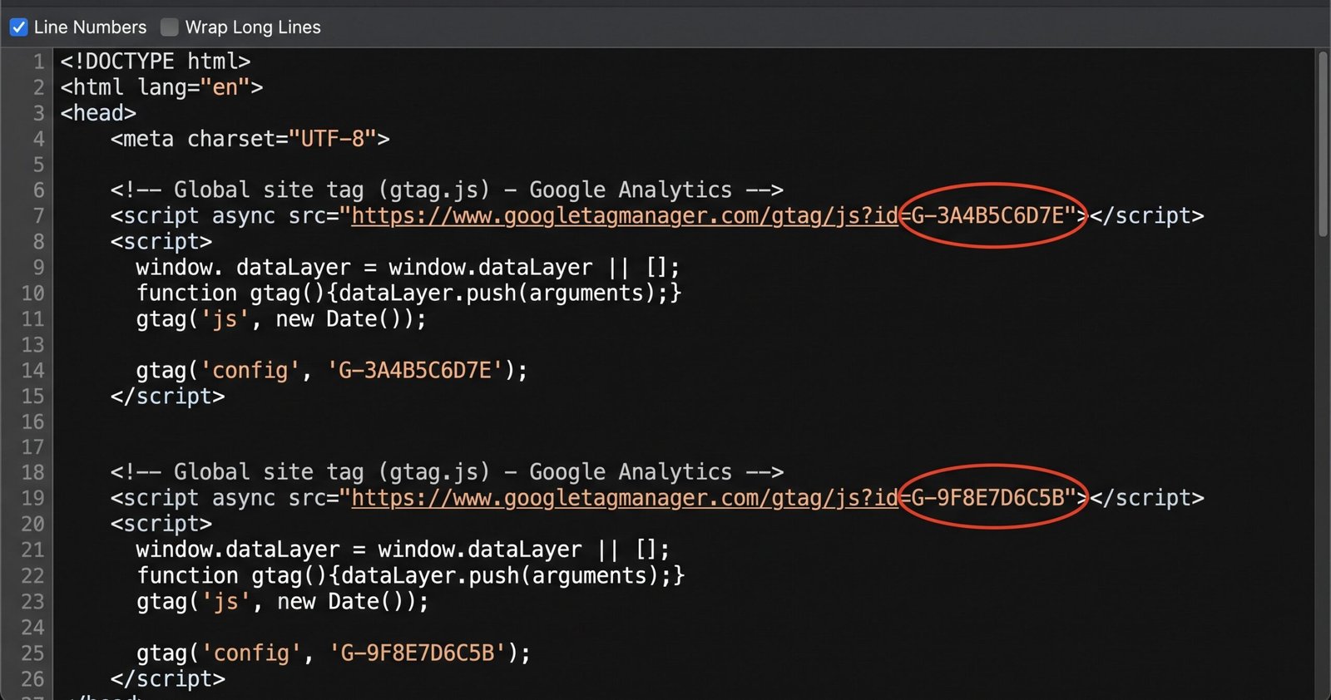The image size is (1331, 700).
Task: Click gtag('js', new Date()) on line 23
Action: click(x=283, y=601)
